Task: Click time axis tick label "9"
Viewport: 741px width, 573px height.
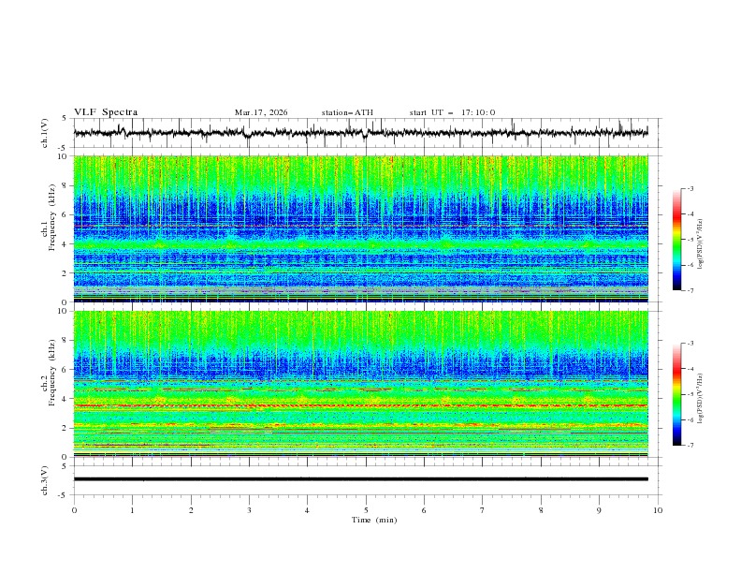Action: [599, 510]
